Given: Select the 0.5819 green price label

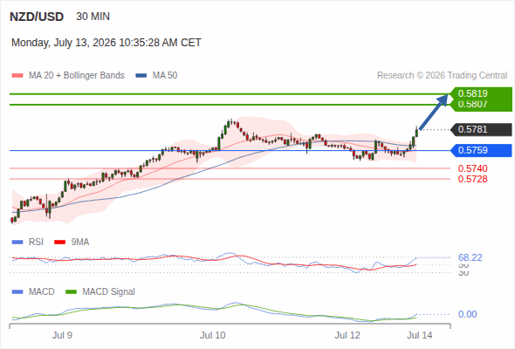Looking at the screenshot, I should [472, 93].
